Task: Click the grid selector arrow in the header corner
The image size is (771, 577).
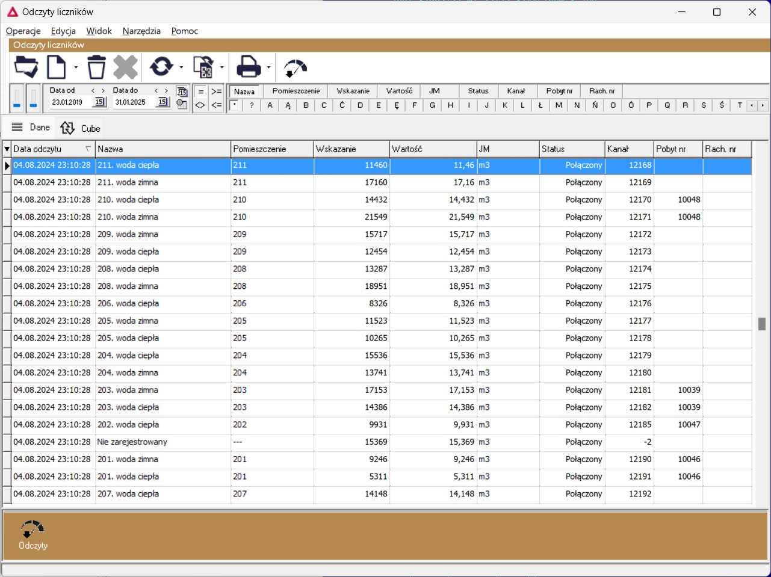Action: click(7, 149)
